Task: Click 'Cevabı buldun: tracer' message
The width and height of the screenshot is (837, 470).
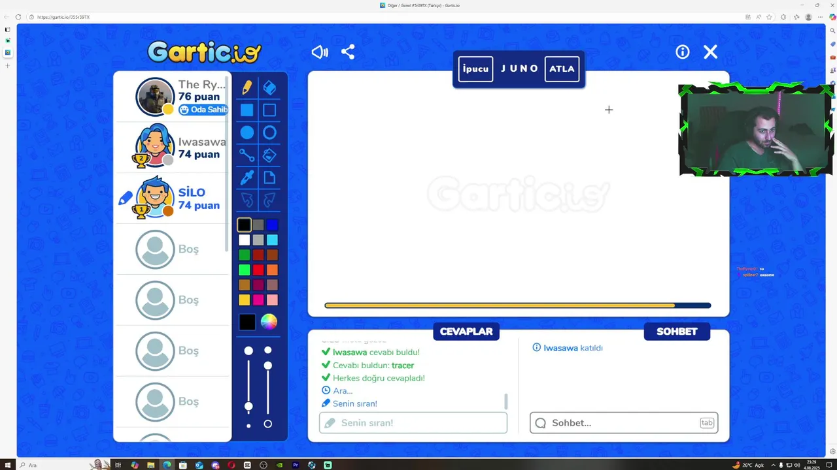Action: tap(373, 366)
